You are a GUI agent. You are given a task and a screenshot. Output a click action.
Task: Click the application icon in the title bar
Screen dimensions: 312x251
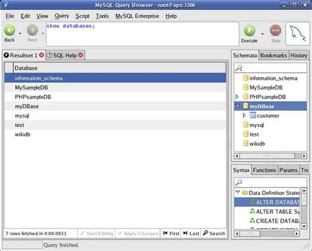(x=6, y=5)
